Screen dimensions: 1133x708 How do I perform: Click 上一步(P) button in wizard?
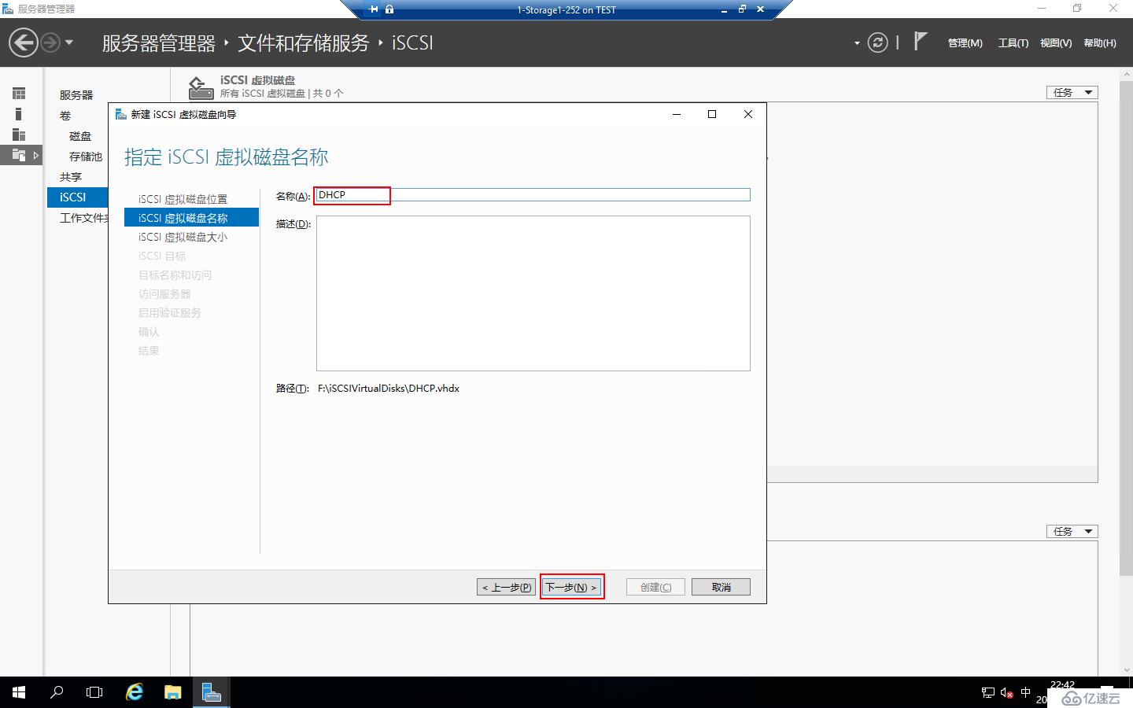click(x=506, y=587)
